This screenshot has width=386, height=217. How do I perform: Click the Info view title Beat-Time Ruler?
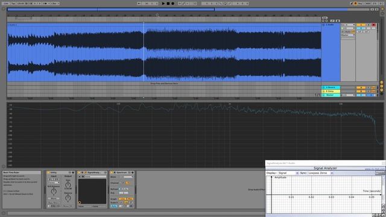pyautogui.click(x=11, y=172)
